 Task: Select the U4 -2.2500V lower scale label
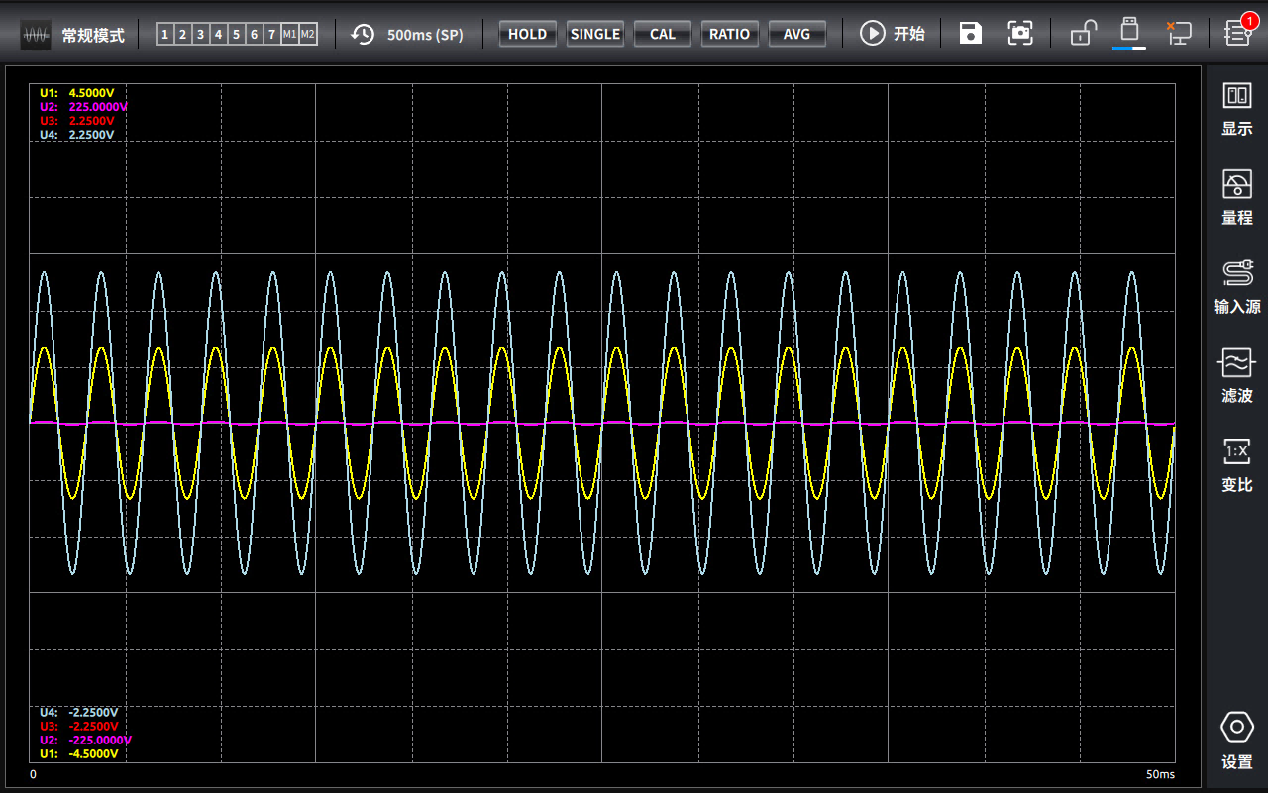click(x=79, y=712)
